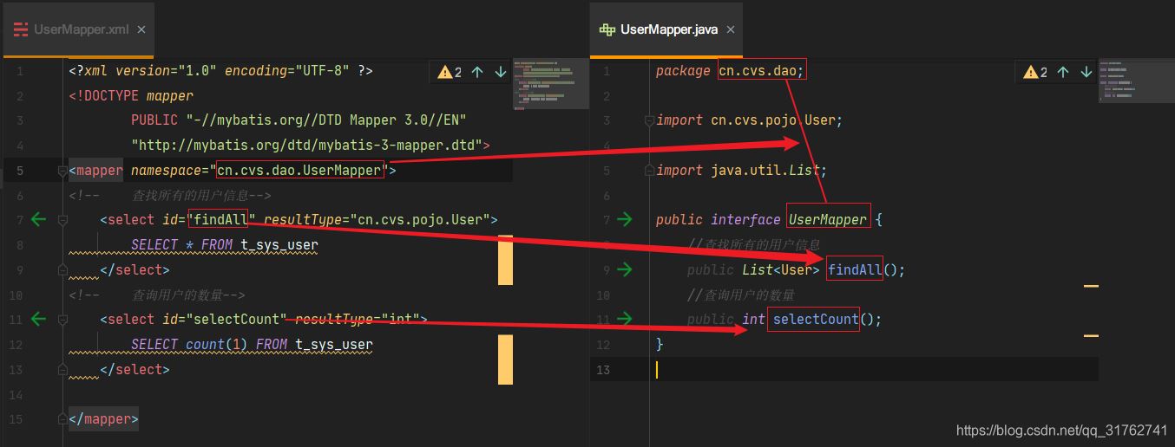Click the Java editor minimap preview
The height and width of the screenshot is (447, 1175).
coord(1135,80)
